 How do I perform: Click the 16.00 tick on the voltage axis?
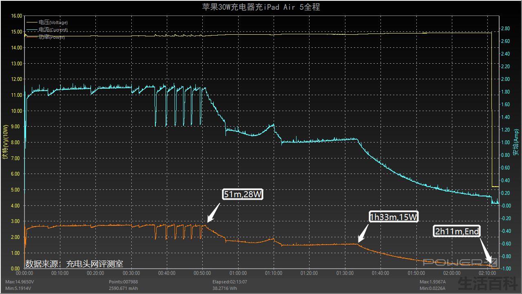click(x=16, y=16)
